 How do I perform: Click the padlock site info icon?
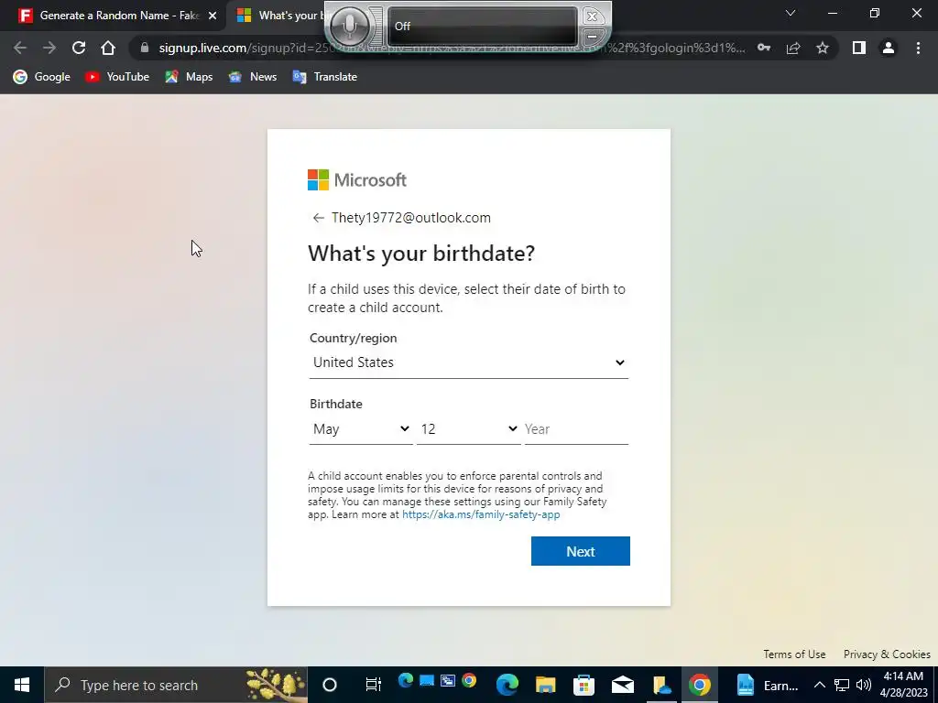[144, 48]
